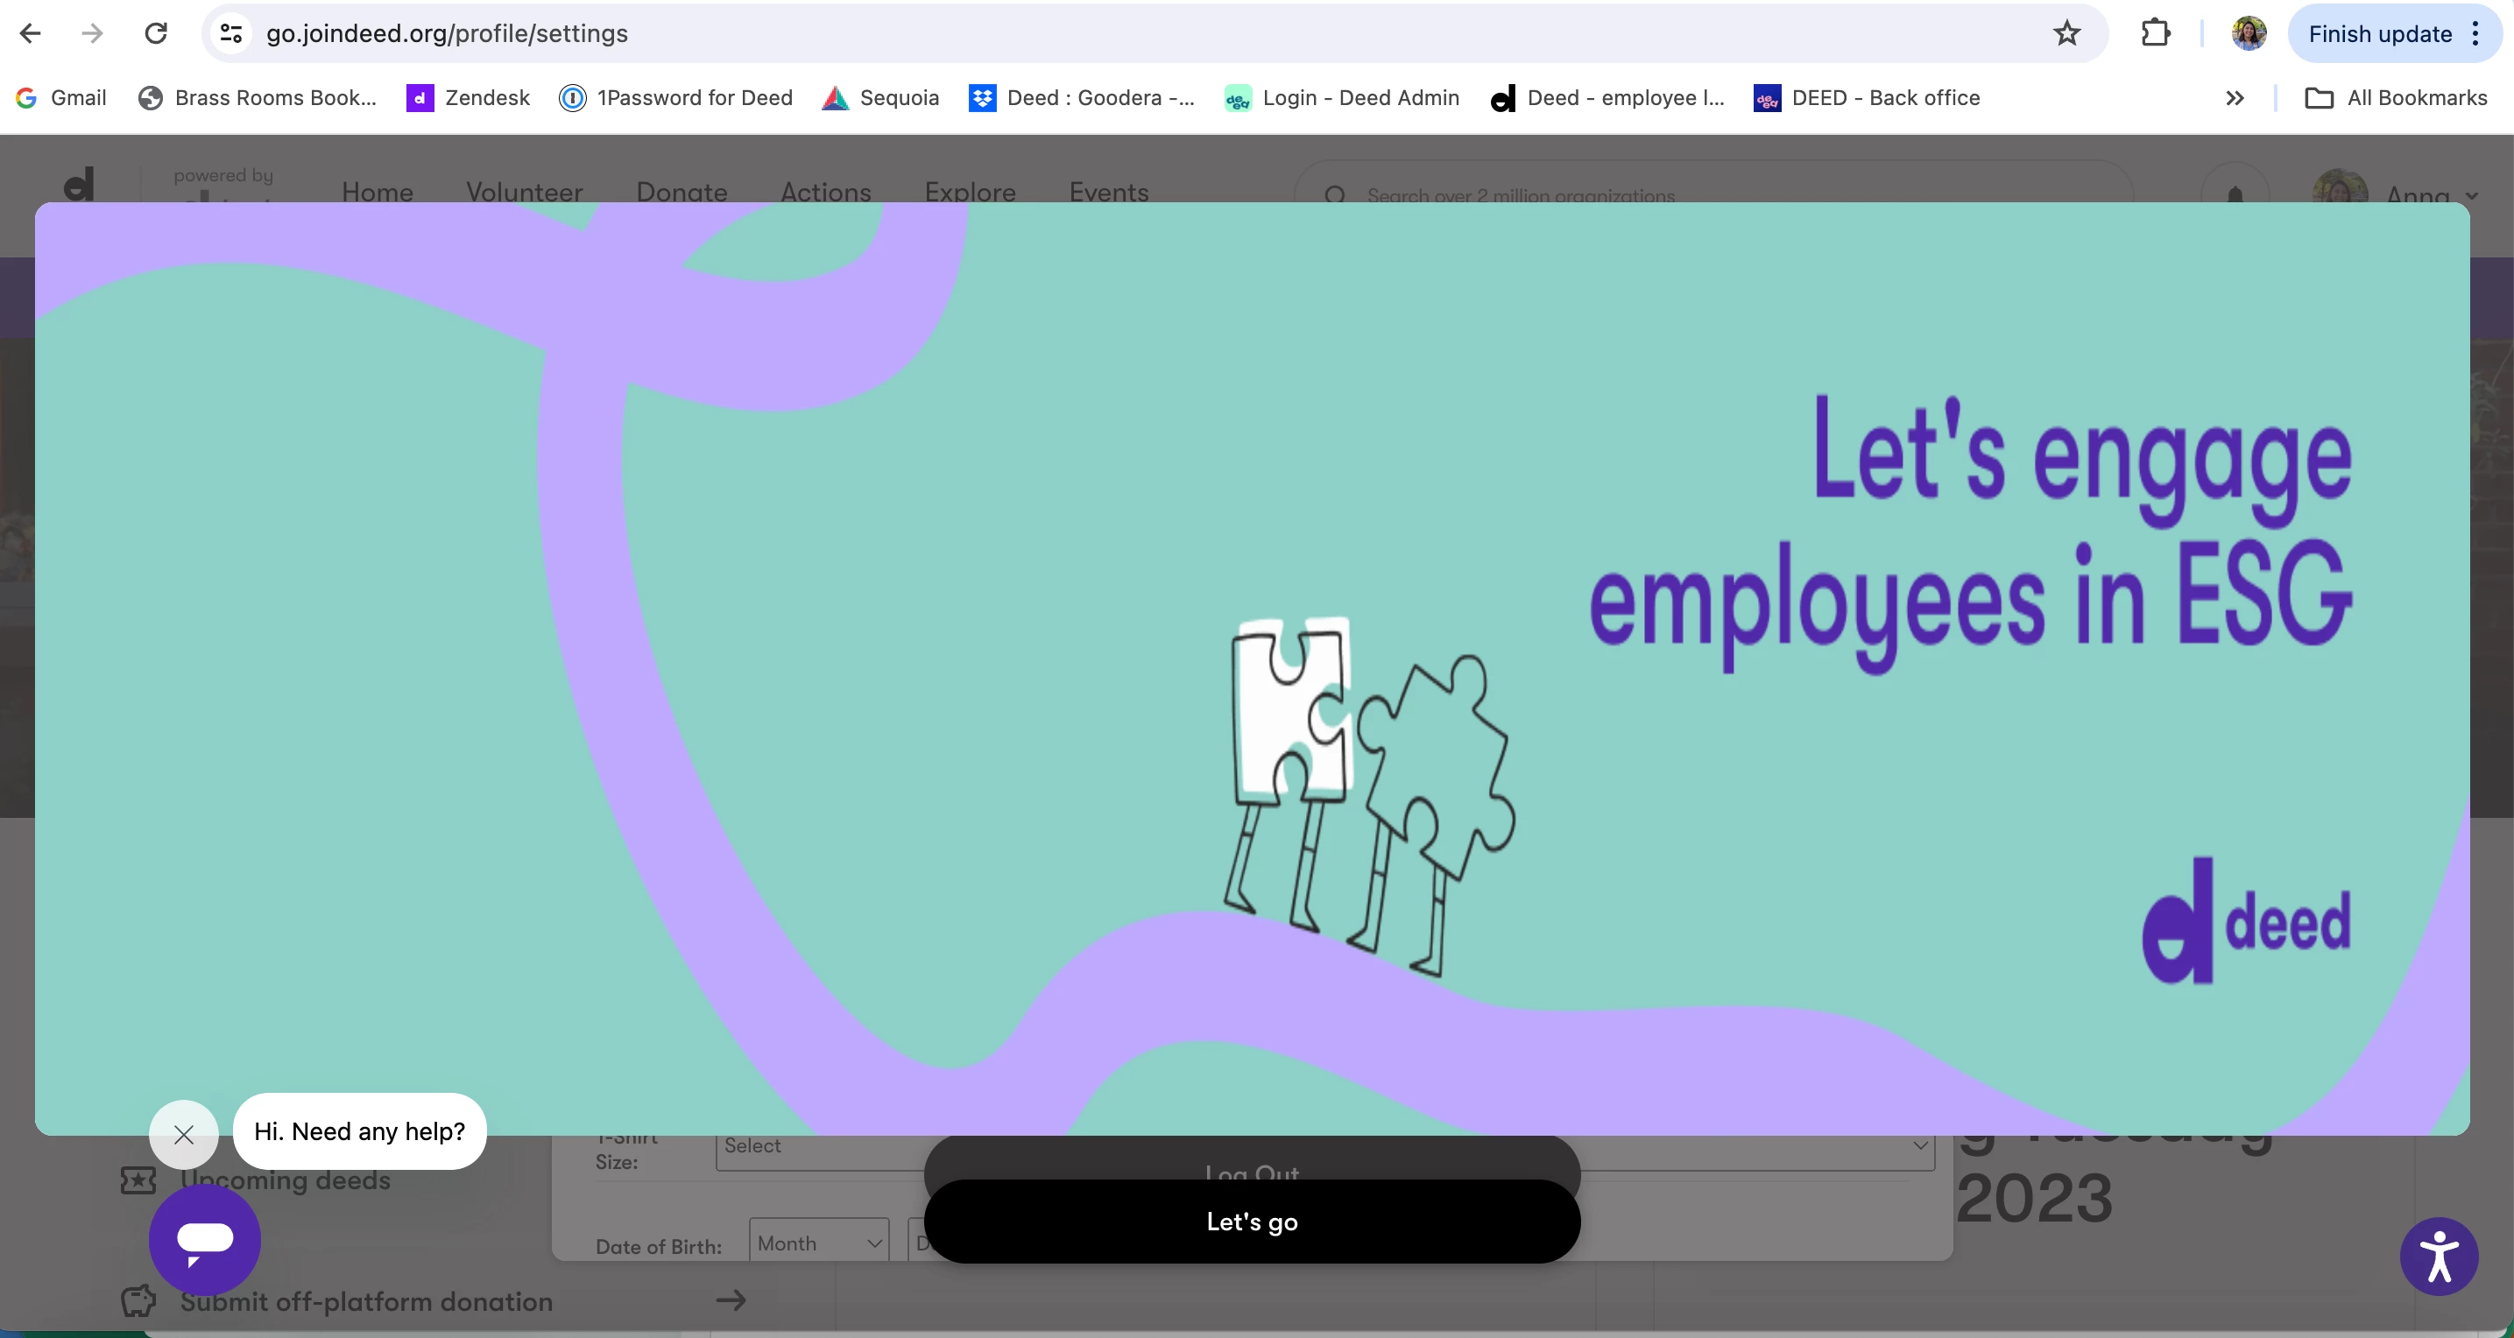
Task: Open DEED - Back office bookmark
Action: (x=1867, y=97)
